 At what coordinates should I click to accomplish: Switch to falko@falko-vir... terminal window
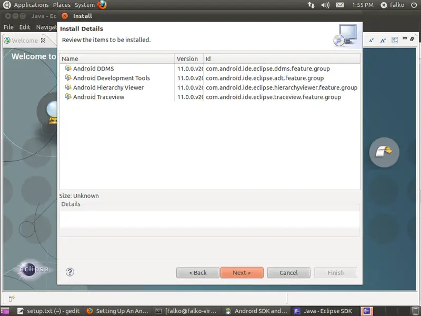pyautogui.click(x=186, y=311)
